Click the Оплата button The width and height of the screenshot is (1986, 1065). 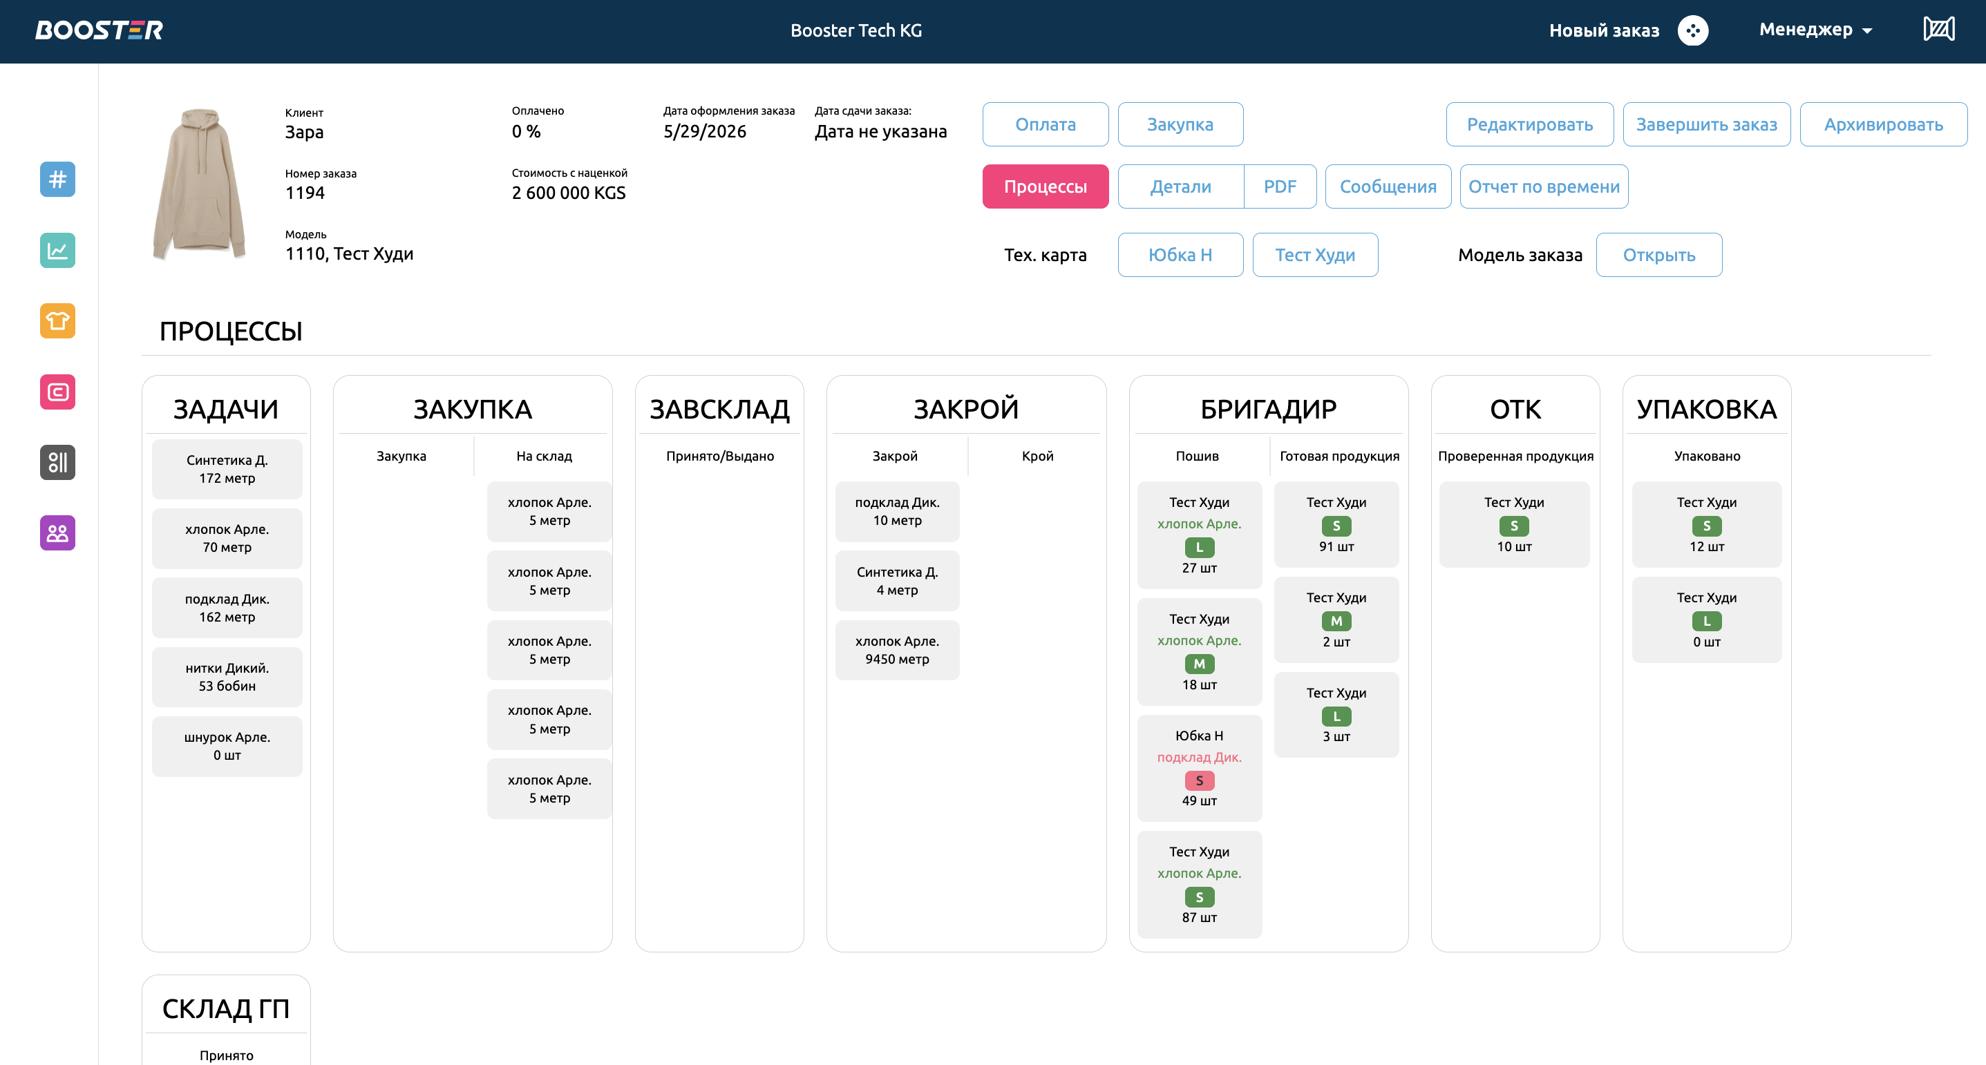1046,124
